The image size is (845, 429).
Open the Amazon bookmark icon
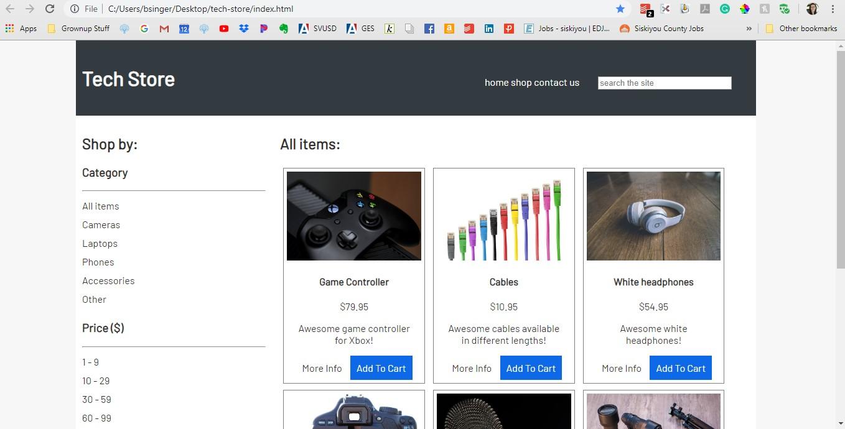tap(449, 28)
